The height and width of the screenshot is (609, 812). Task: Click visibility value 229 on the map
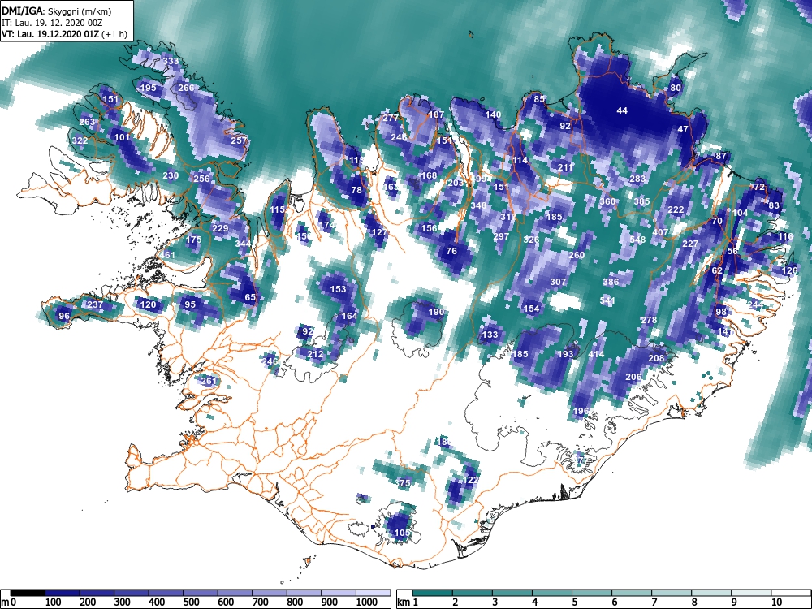[x=220, y=228]
